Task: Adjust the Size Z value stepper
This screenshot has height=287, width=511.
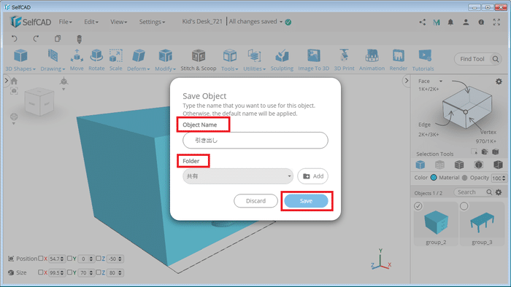Action: coord(120,272)
